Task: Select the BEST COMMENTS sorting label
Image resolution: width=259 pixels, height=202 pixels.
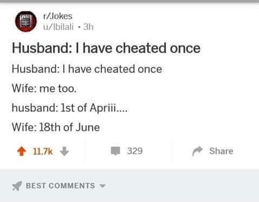Action: 60,186
